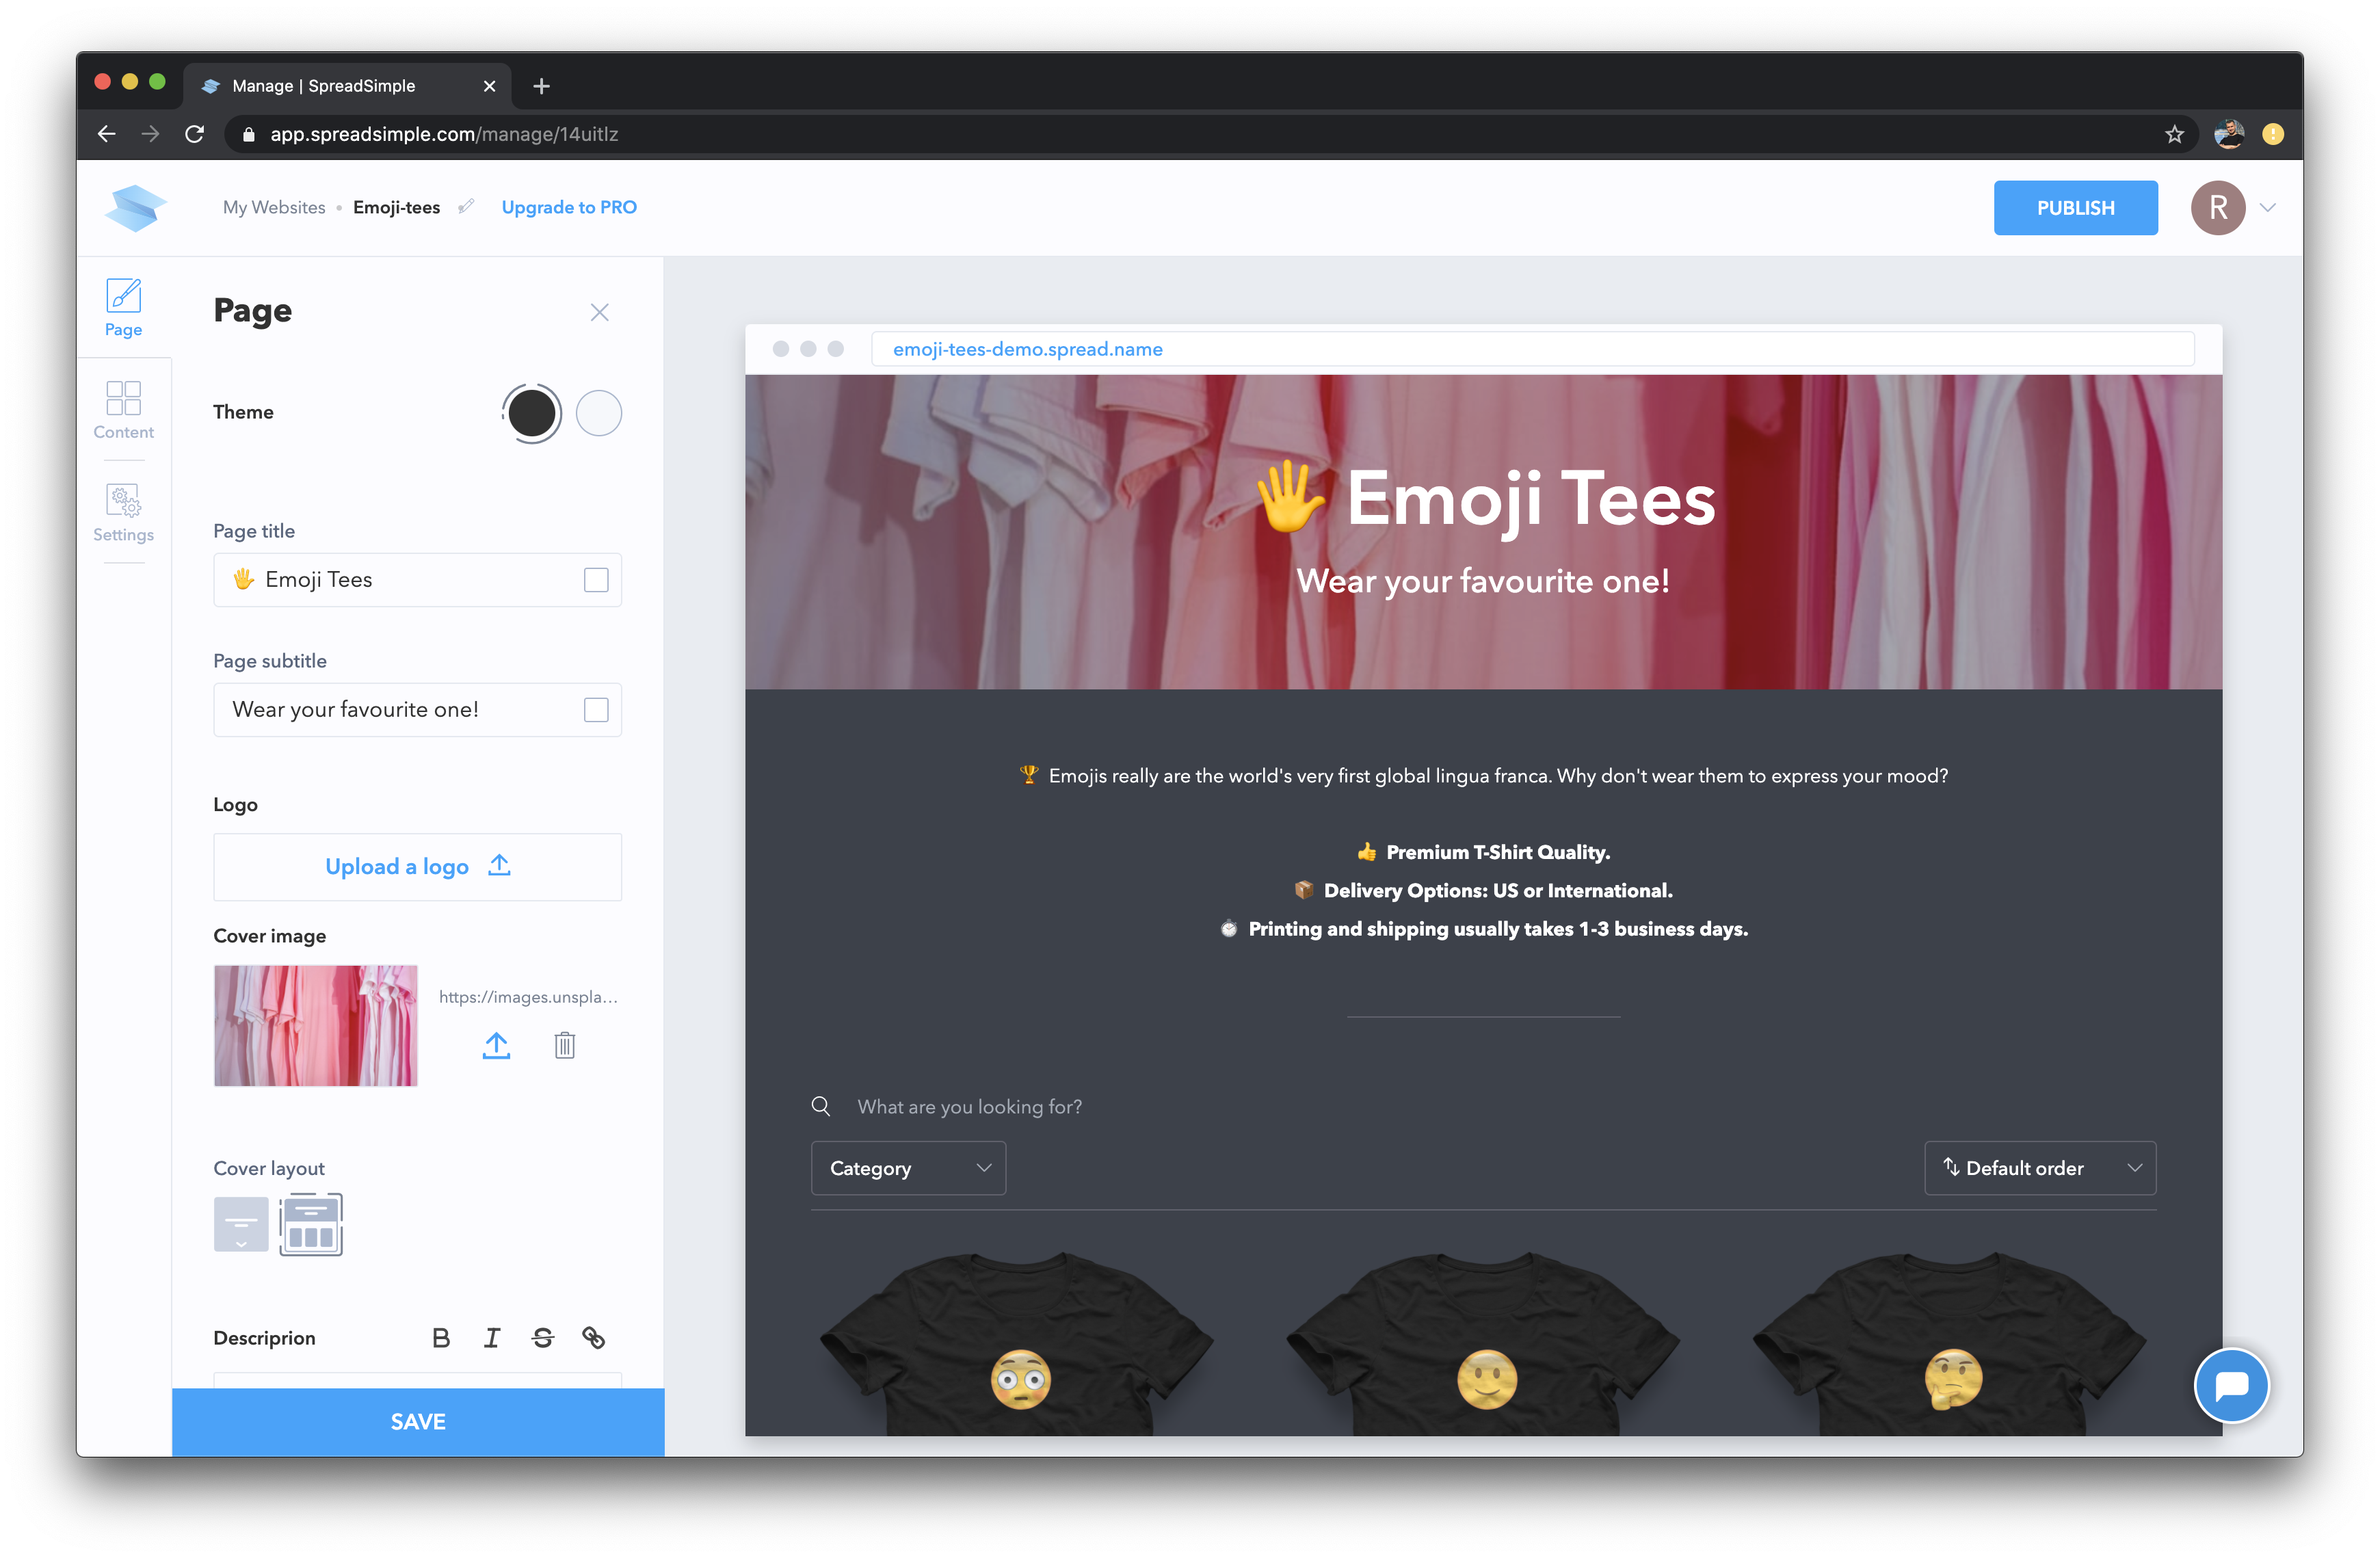Select the light theme color swatch
This screenshot has height=1558, width=2380.
pyautogui.click(x=599, y=413)
